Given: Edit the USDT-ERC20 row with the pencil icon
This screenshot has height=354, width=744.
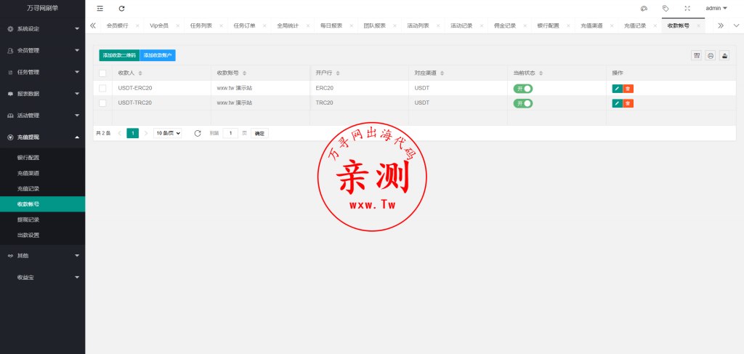Looking at the screenshot, I should (617, 88).
